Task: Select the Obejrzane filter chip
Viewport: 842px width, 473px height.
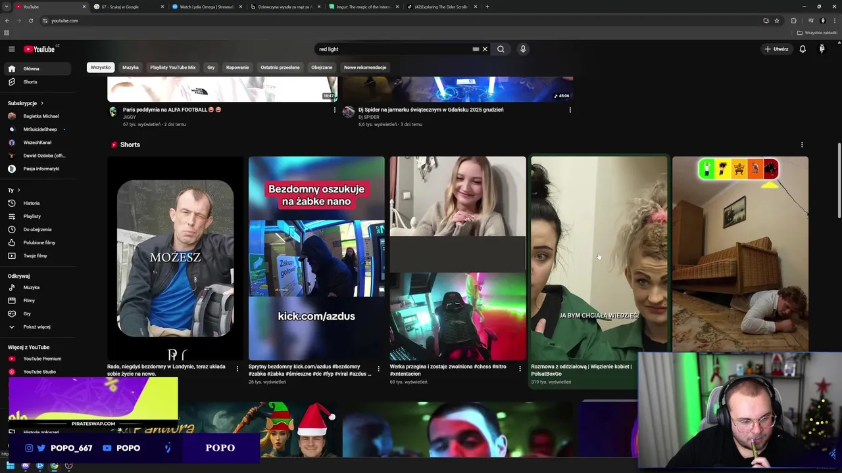Action: [x=322, y=67]
